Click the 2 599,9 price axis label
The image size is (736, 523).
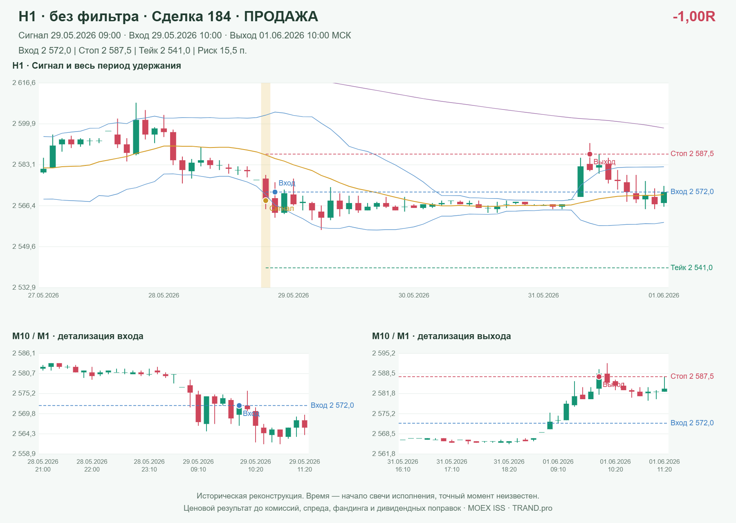pyautogui.click(x=24, y=123)
